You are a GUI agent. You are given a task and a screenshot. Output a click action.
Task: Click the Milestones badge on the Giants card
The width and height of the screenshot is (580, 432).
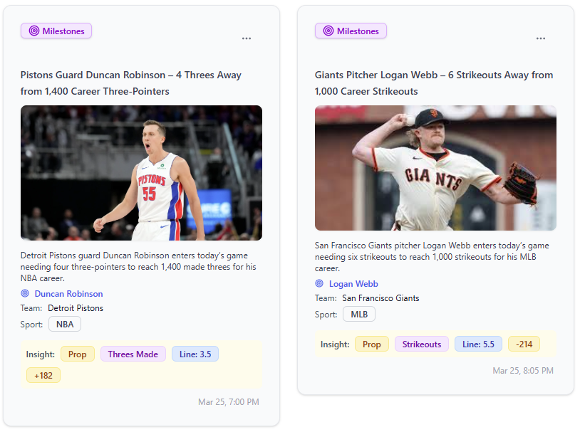click(x=351, y=31)
